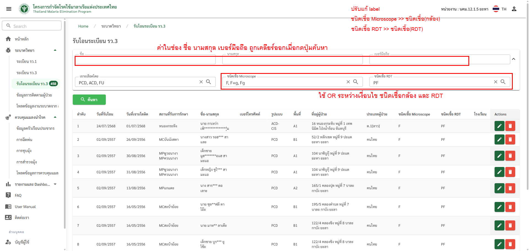Click the Thailand flag language icon
The image size is (529, 251).
(496, 9)
